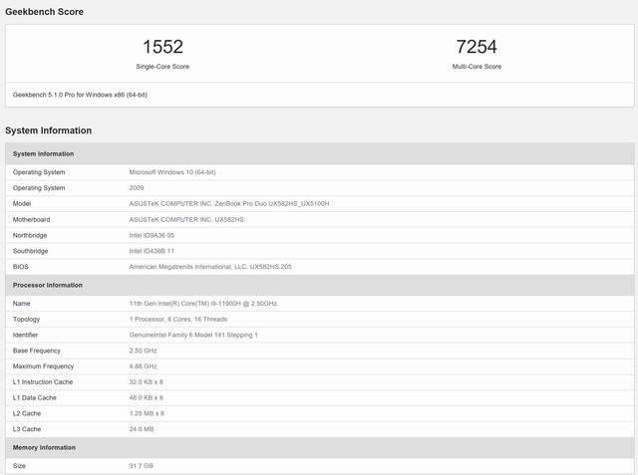
Task: Click the Single-Core Score label
Action: (x=162, y=67)
